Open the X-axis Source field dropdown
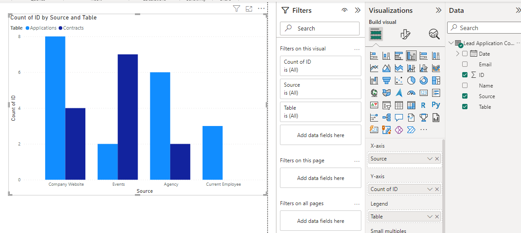 coord(429,159)
